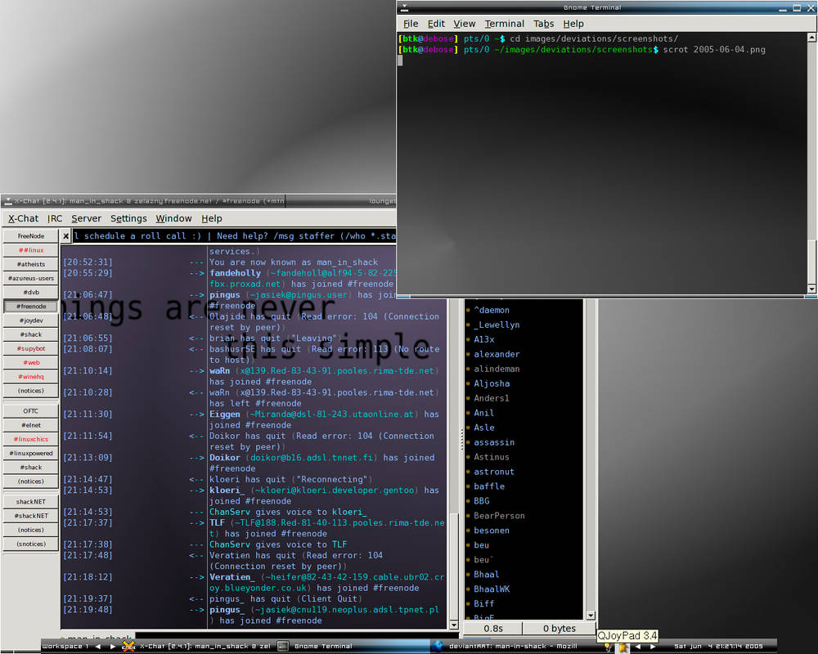Open the X-Chat titlebar window menu icon
The image size is (818, 654).
[x=8, y=201]
